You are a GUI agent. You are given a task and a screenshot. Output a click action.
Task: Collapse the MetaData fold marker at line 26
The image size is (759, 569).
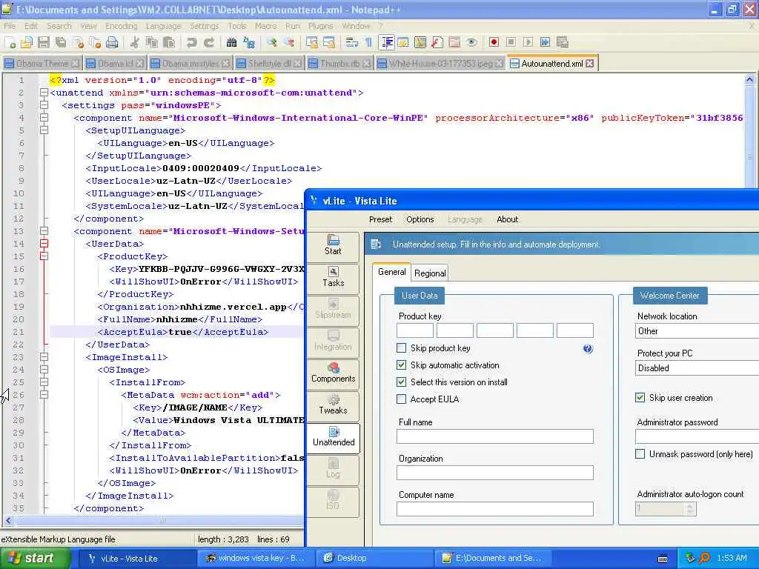pos(44,395)
